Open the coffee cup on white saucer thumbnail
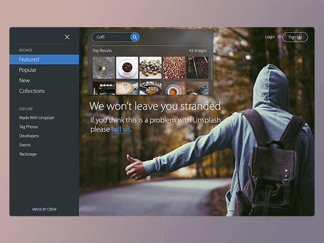324x243 pixels. (127, 68)
